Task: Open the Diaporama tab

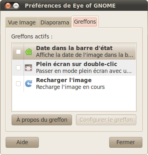Action: pyautogui.click(x=55, y=22)
